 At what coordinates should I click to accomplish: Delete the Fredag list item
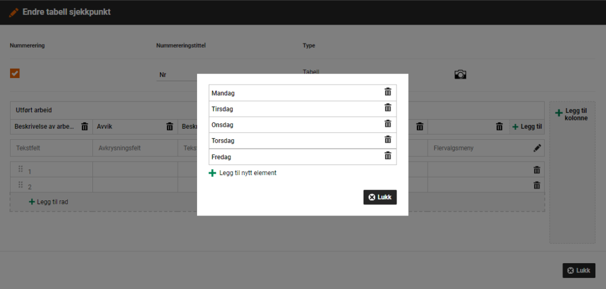[388, 156]
